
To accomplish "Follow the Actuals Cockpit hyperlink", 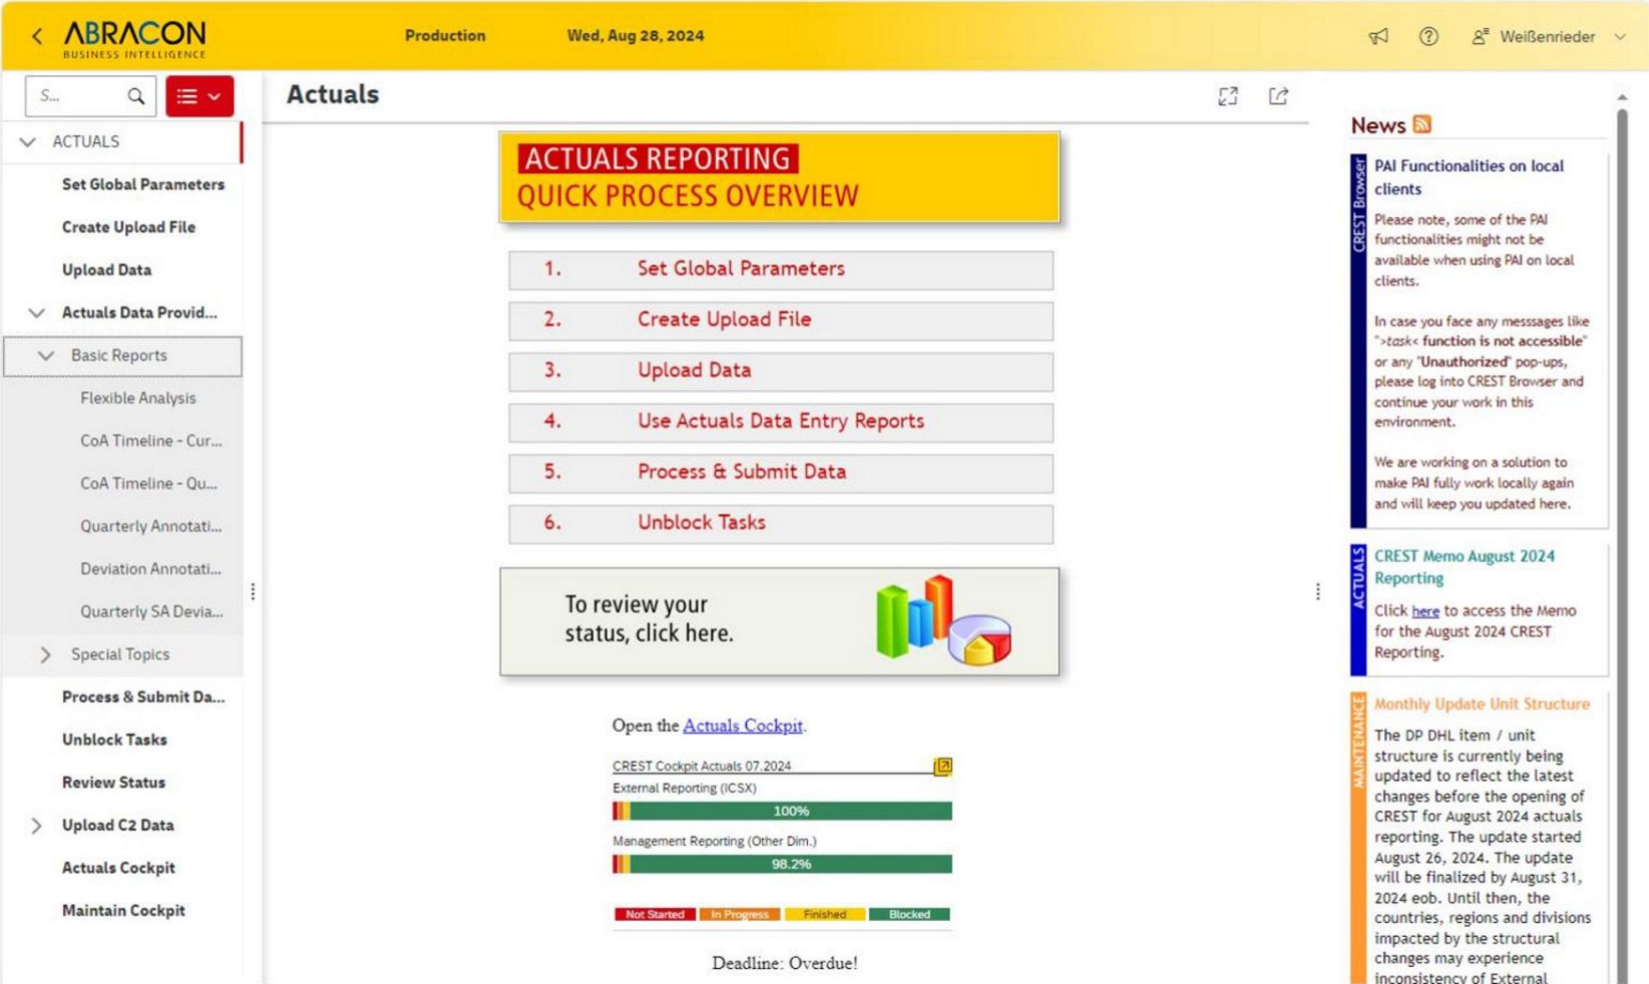I will click(742, 726).
